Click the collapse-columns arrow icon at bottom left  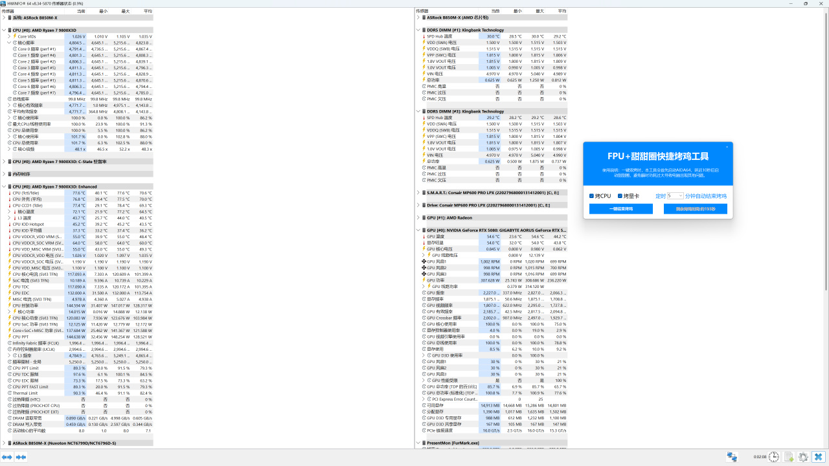(21, 457)
